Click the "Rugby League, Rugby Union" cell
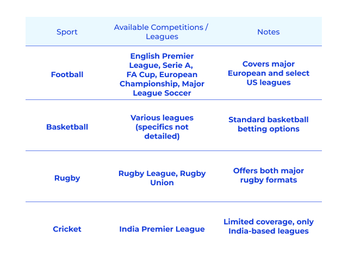Viewport: 348px width, 270px height. point(161,178)
